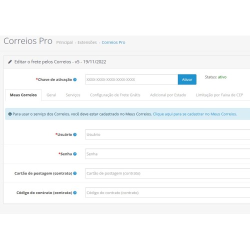This screenshot has height=250, width=250.
Task: Click help icon beside Chave de ativação
Action: (x=75, y=79)
